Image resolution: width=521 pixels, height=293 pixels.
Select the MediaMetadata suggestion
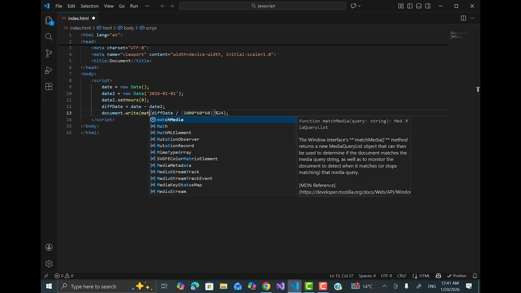223,165
